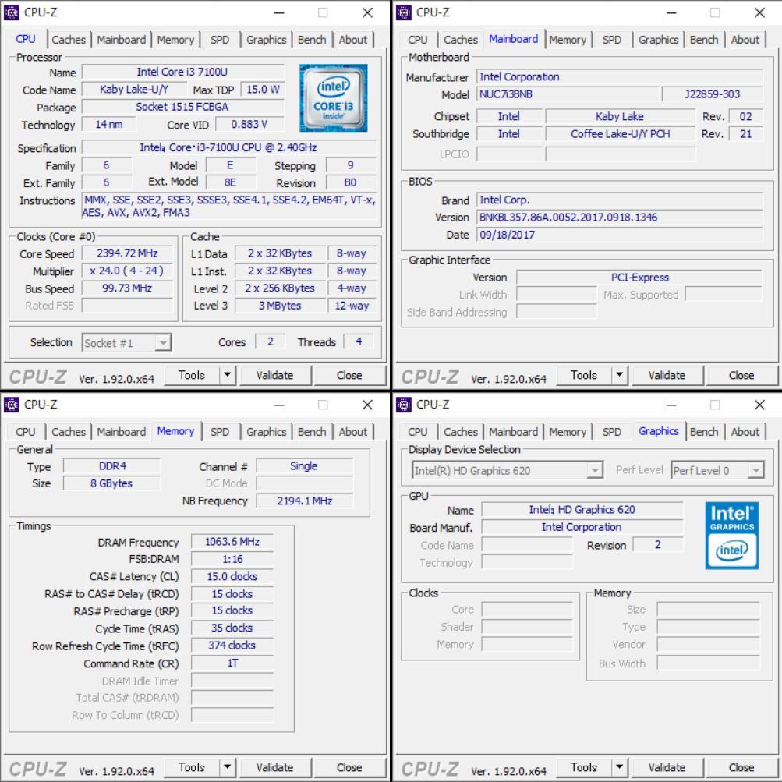782x782 pixels.
Task: Click the Close button on the Graphics window
Action: pyautogui.click(x=741, y=767)
